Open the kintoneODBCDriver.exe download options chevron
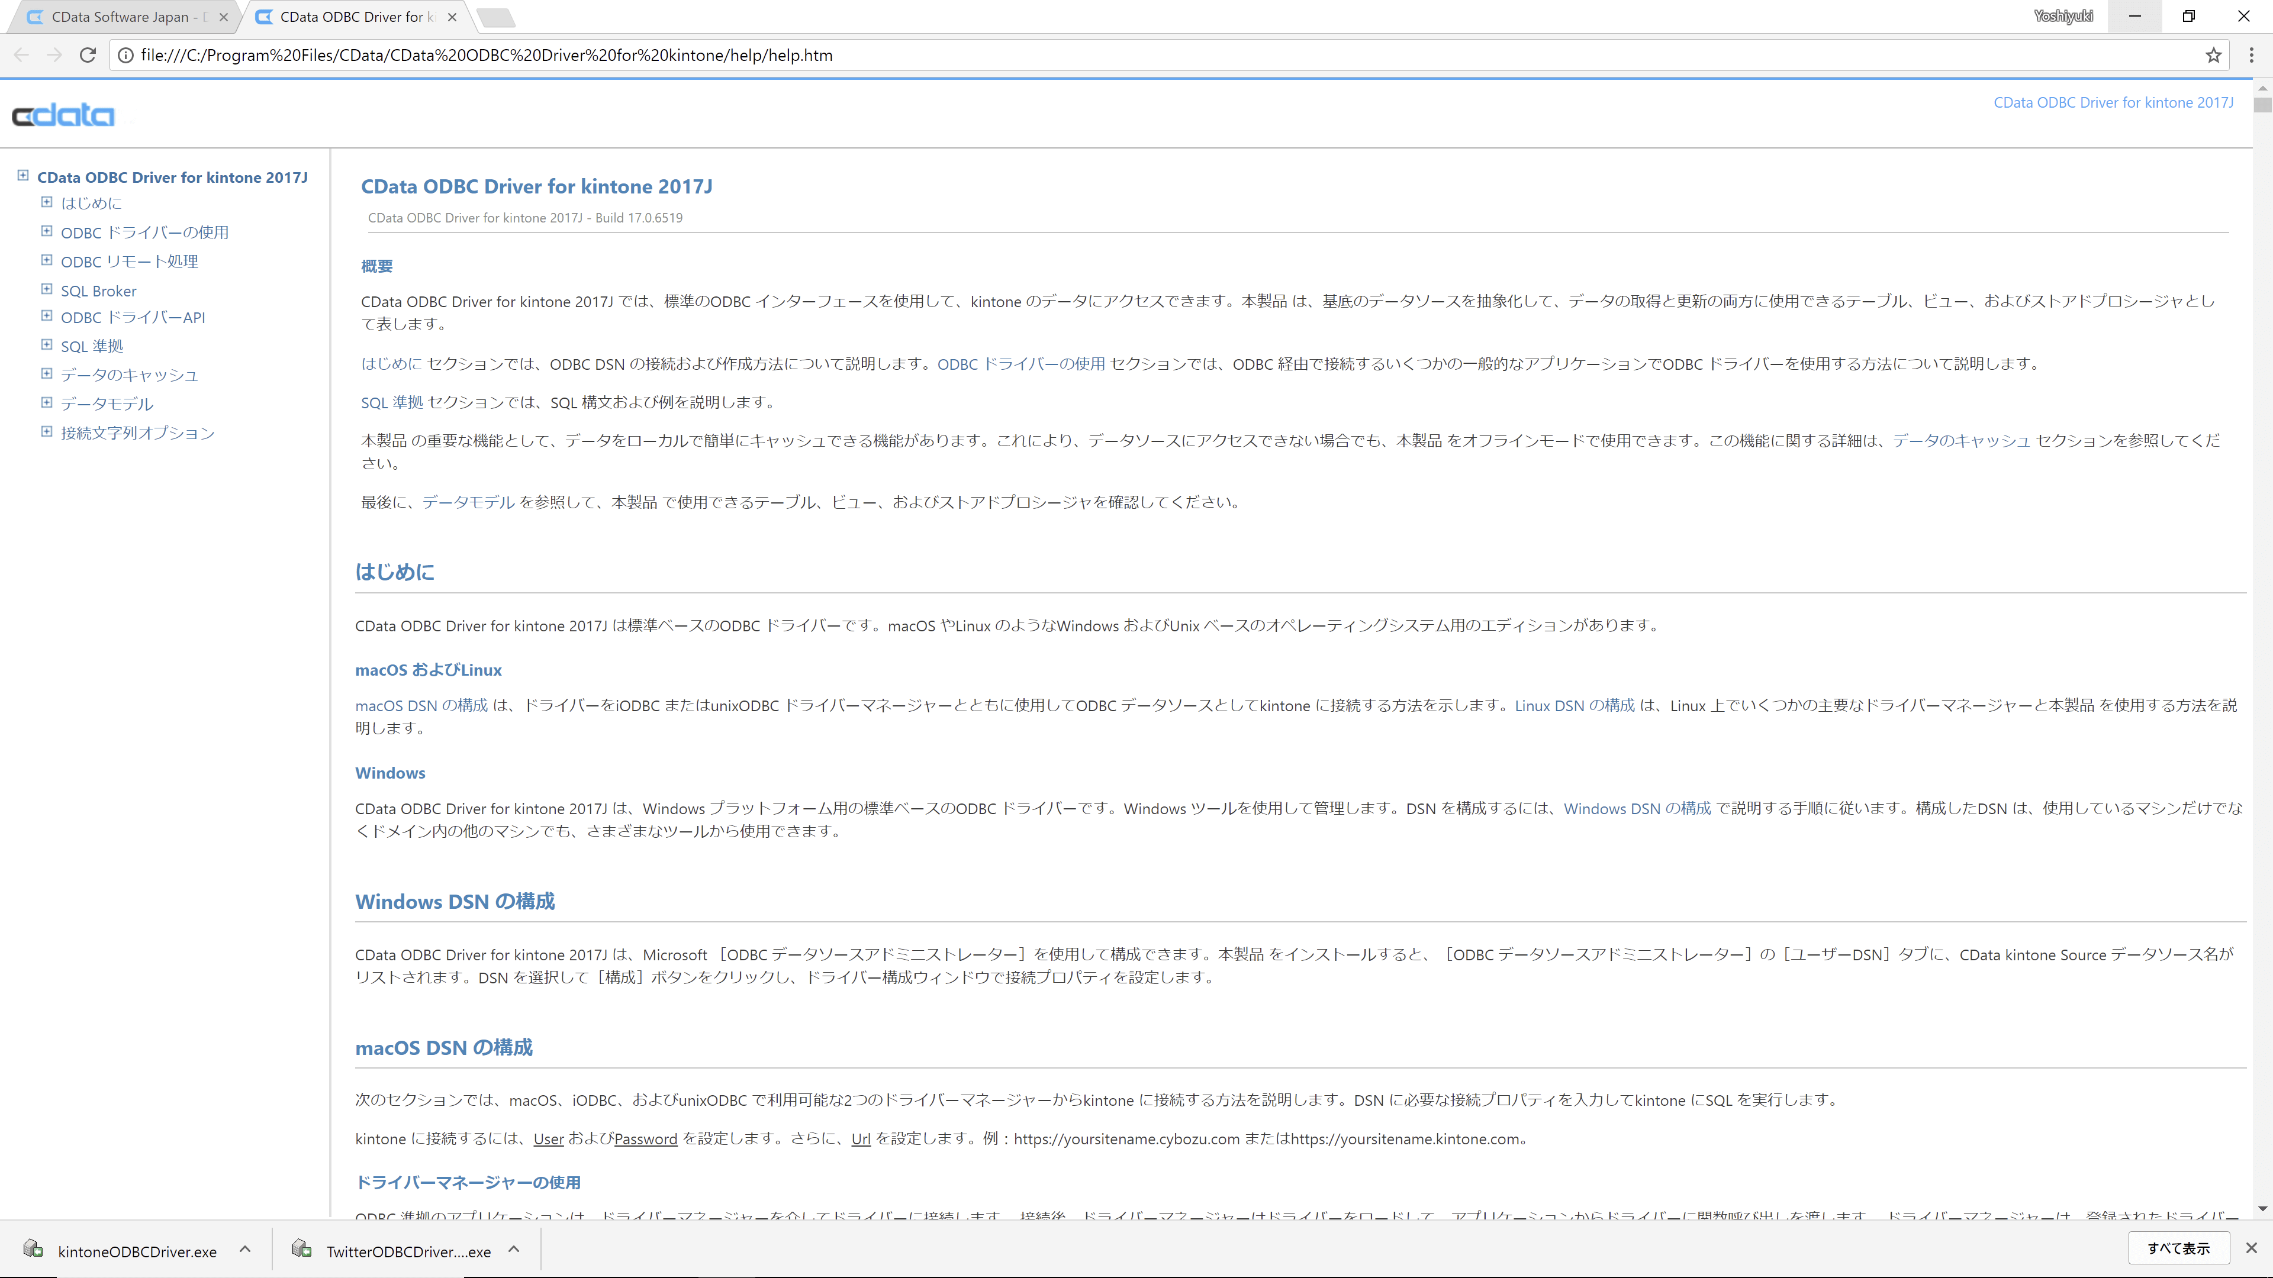 click(245, 1249)
